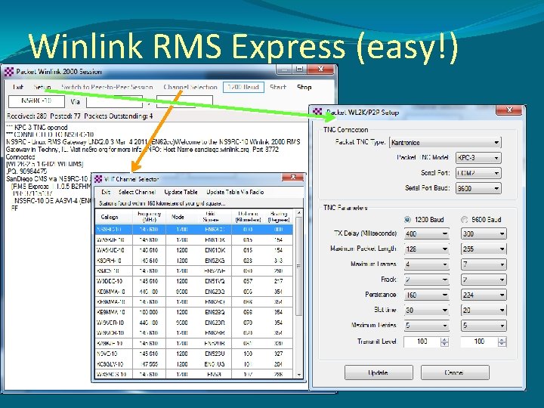Click the Packet Winlink 2000 Session window icon
Viewport: 544px width, 408px height.
(9, 72)
